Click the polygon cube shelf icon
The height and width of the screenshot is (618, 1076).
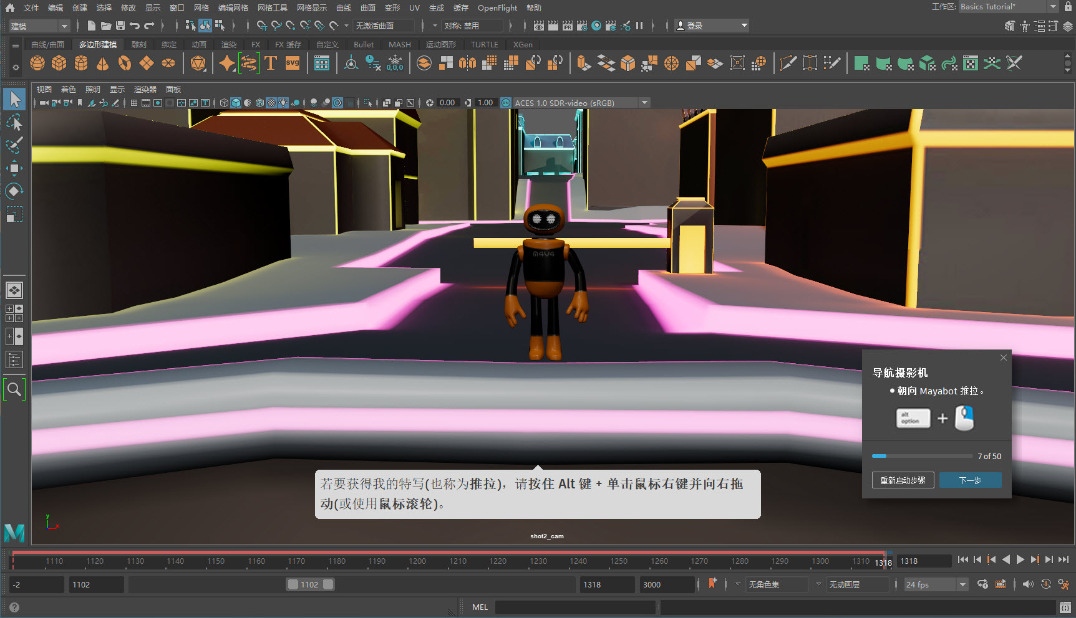click(59, 63)
